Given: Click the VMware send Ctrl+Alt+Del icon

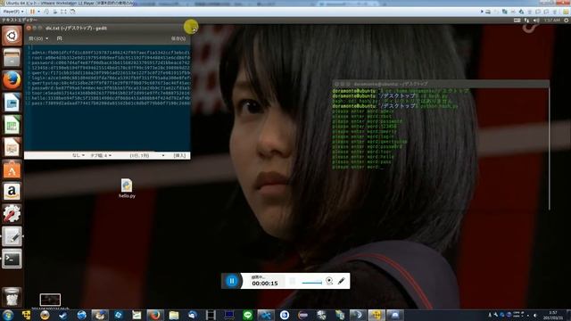Looking at the screenshot, I should coord(46,12).
